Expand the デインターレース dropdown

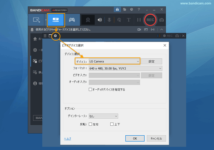coord(103,116)
